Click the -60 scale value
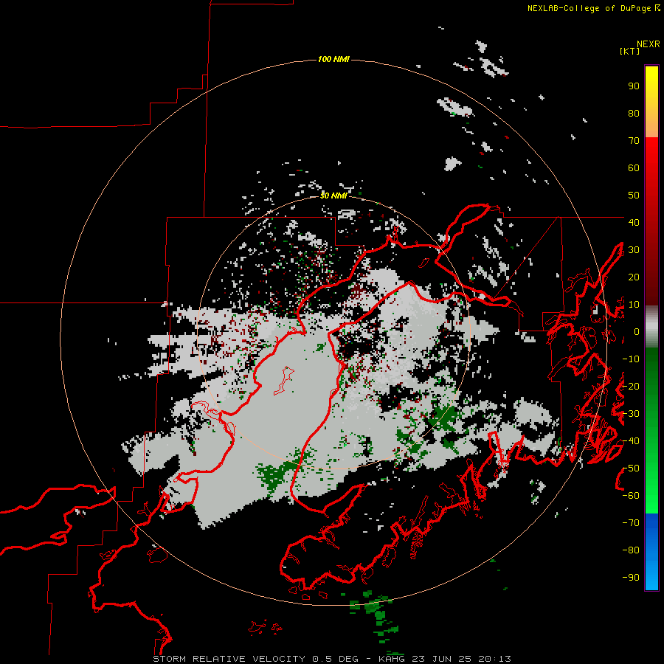The image size is (664, 664). pos(631,496)
